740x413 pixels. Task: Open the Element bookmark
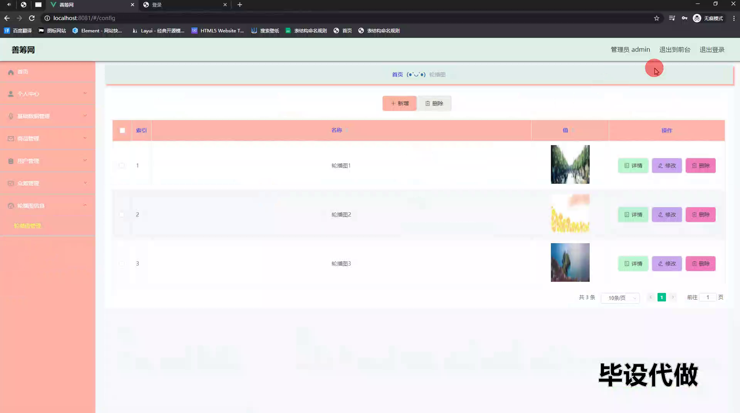click(x=97, y=31)
